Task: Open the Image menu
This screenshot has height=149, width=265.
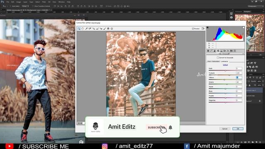Action: pyautogui.click(x=19, y=2)
